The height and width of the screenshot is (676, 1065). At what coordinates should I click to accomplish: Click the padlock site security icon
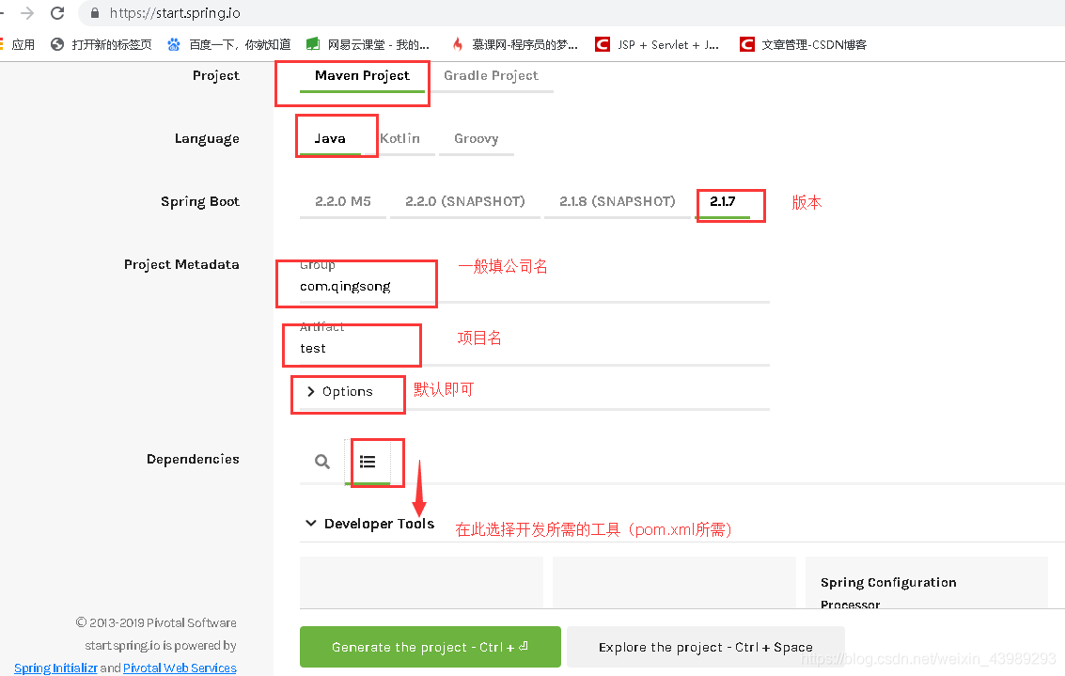coord(95,13)
